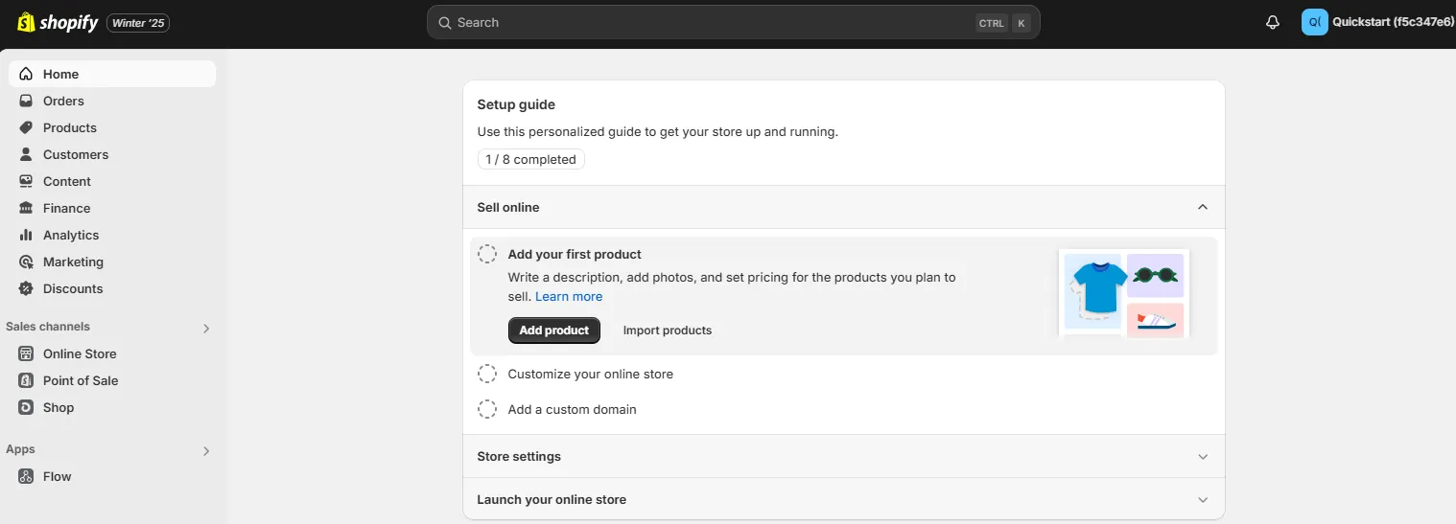Mark Customize your online store circle complete
This screenshot has height=524, width=1456.
point(487,374)
